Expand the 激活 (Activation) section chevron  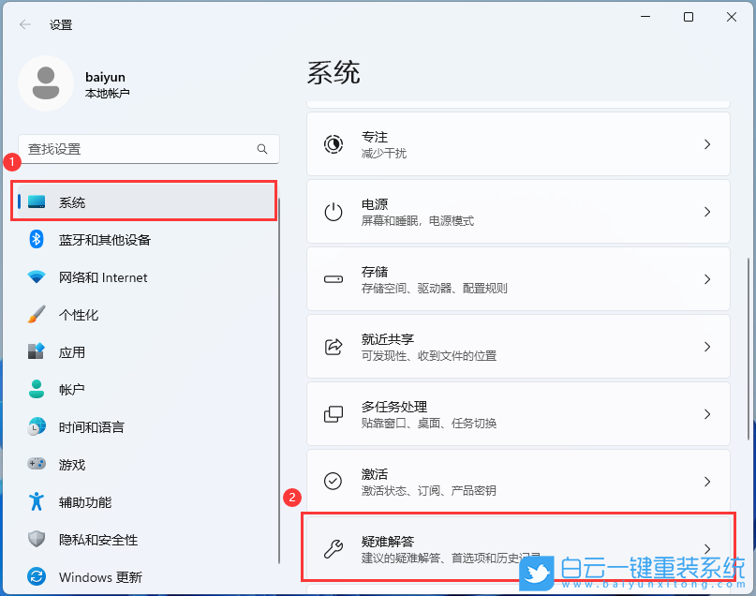click(x=707, y=481)
